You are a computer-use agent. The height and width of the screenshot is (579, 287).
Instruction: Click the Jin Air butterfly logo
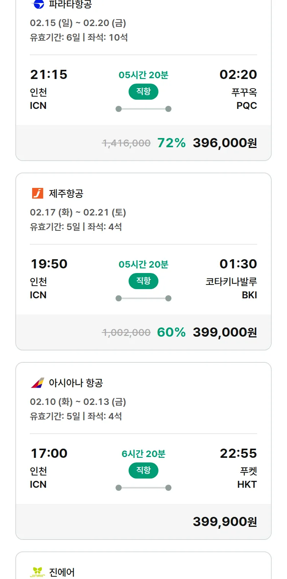point(38,572)
